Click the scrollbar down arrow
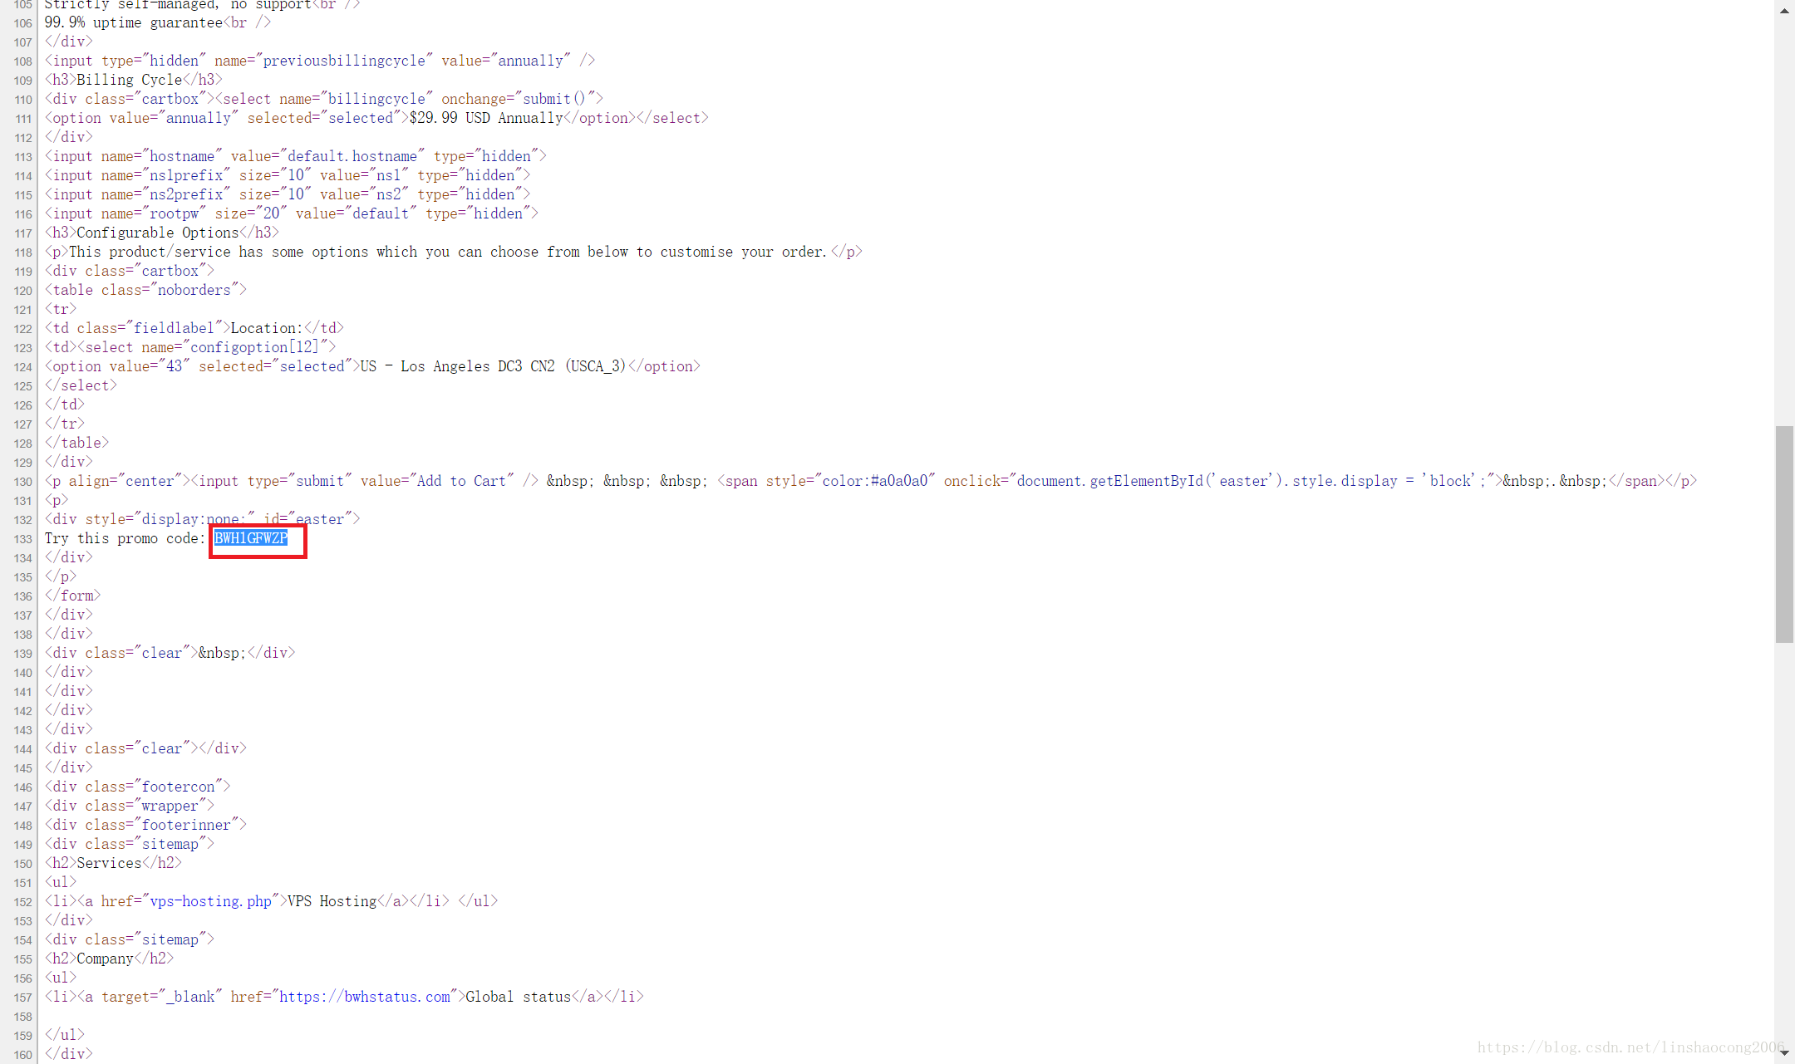 [1784, 1052]
